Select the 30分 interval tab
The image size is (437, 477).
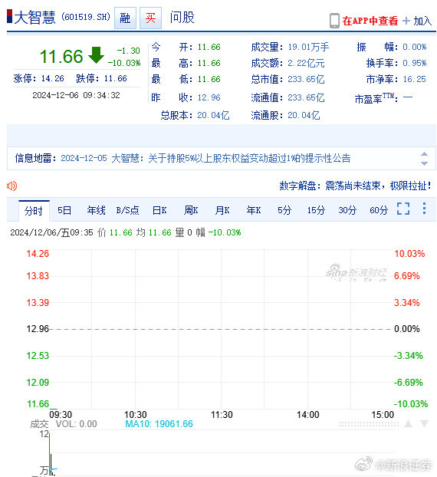[x=347, y=210]
